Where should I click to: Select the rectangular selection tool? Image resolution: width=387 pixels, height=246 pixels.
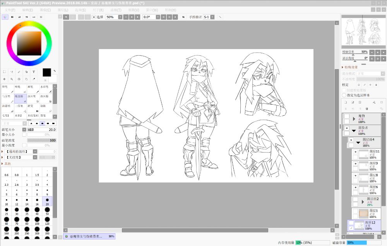[x=4, y=71]
